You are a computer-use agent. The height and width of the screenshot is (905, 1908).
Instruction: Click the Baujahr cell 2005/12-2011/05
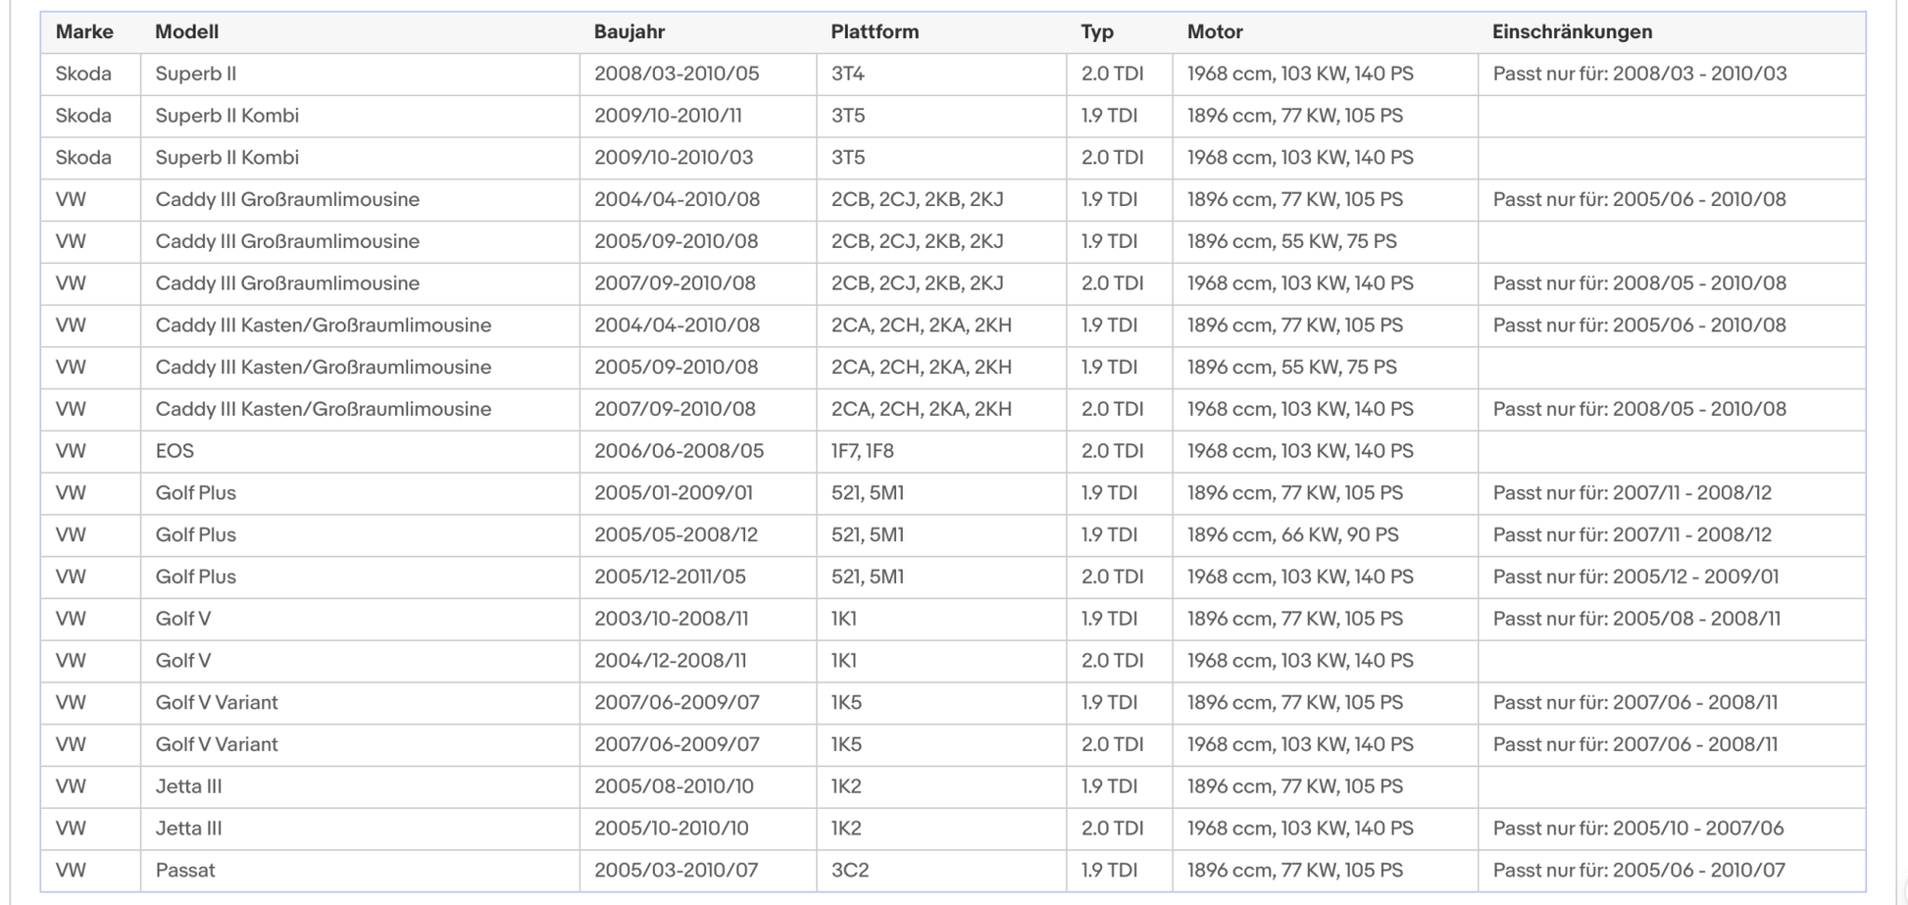(x=698, y=578)
